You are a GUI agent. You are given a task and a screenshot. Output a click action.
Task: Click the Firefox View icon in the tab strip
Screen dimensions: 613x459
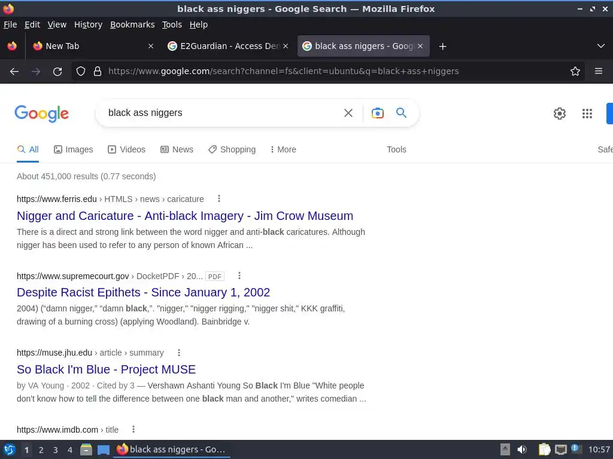12,46
